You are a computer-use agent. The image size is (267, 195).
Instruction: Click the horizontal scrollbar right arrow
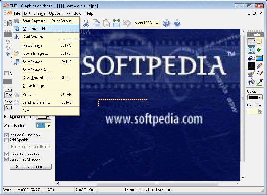click(238, 183)
